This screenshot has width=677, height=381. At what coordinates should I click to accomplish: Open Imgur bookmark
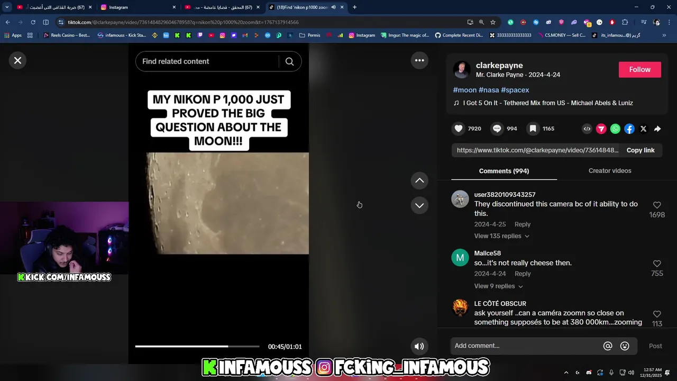405,35
